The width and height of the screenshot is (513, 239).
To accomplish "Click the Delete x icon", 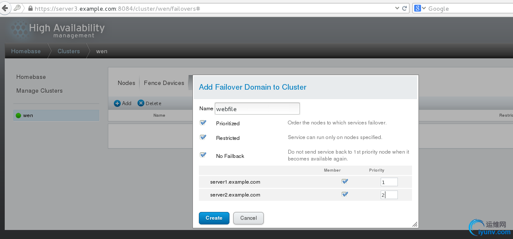I will pyautogui.click(x=140, y=103).
